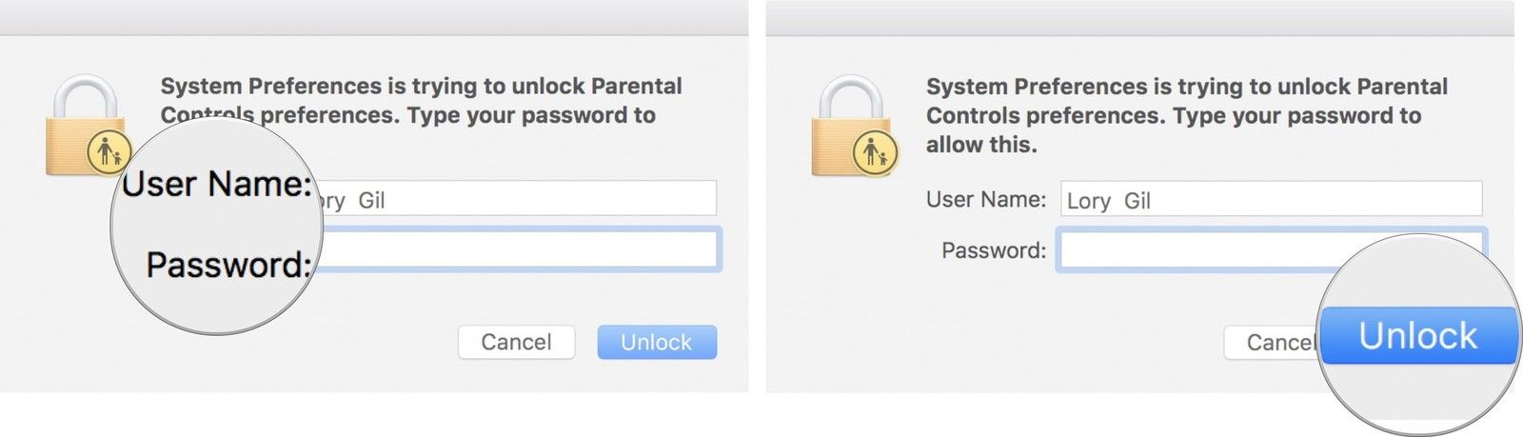Select the 'Lory Gil' User Name field, right dialog
The image size is (1523, 437).
pos(1271,200)
